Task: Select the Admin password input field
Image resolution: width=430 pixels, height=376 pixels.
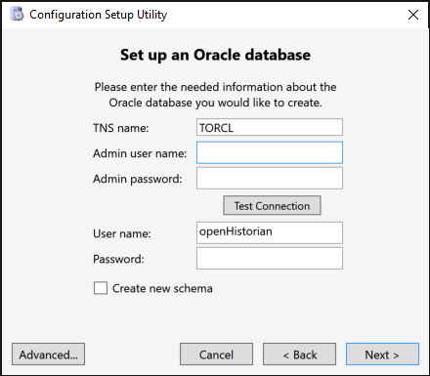Action: coord(270,178)
